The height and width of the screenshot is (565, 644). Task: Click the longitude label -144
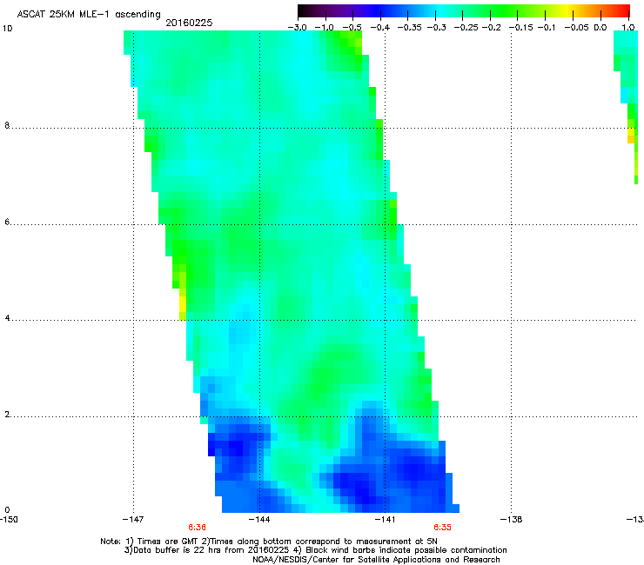tap(259, 520)
